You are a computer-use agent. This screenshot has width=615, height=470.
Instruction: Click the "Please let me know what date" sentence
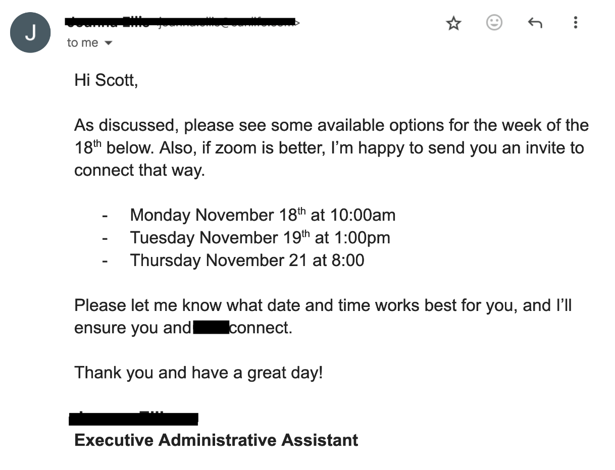202,305
